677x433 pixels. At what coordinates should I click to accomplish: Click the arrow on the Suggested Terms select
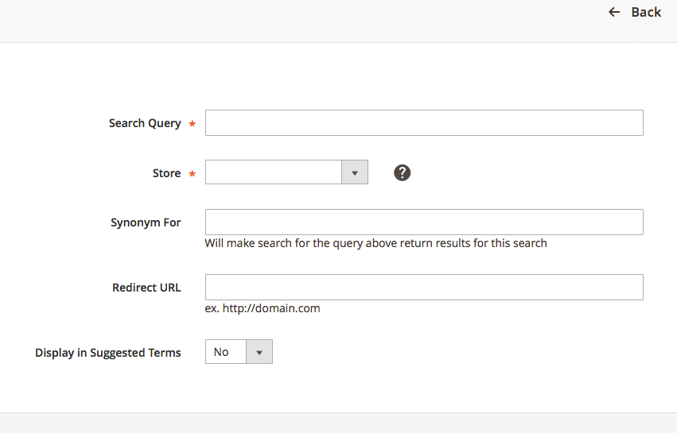pos(259,352)
